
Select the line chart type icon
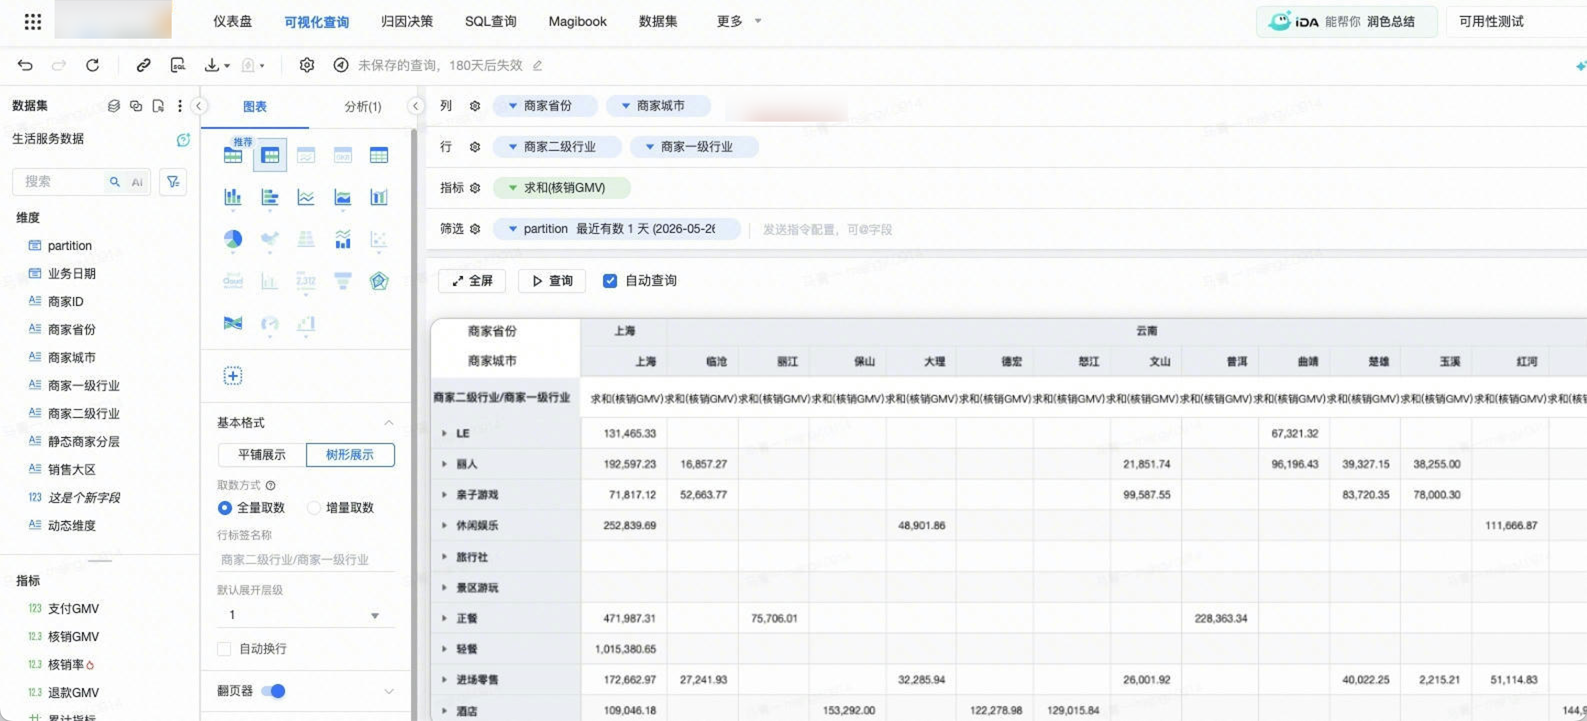[306, 197]
